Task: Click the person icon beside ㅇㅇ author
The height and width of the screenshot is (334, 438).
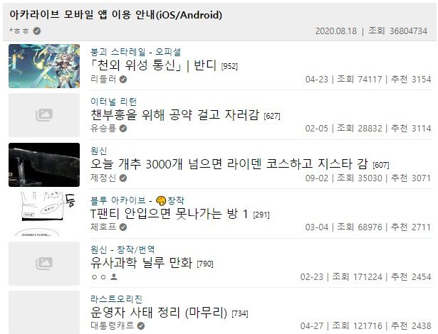Action: tap(114, 277)
